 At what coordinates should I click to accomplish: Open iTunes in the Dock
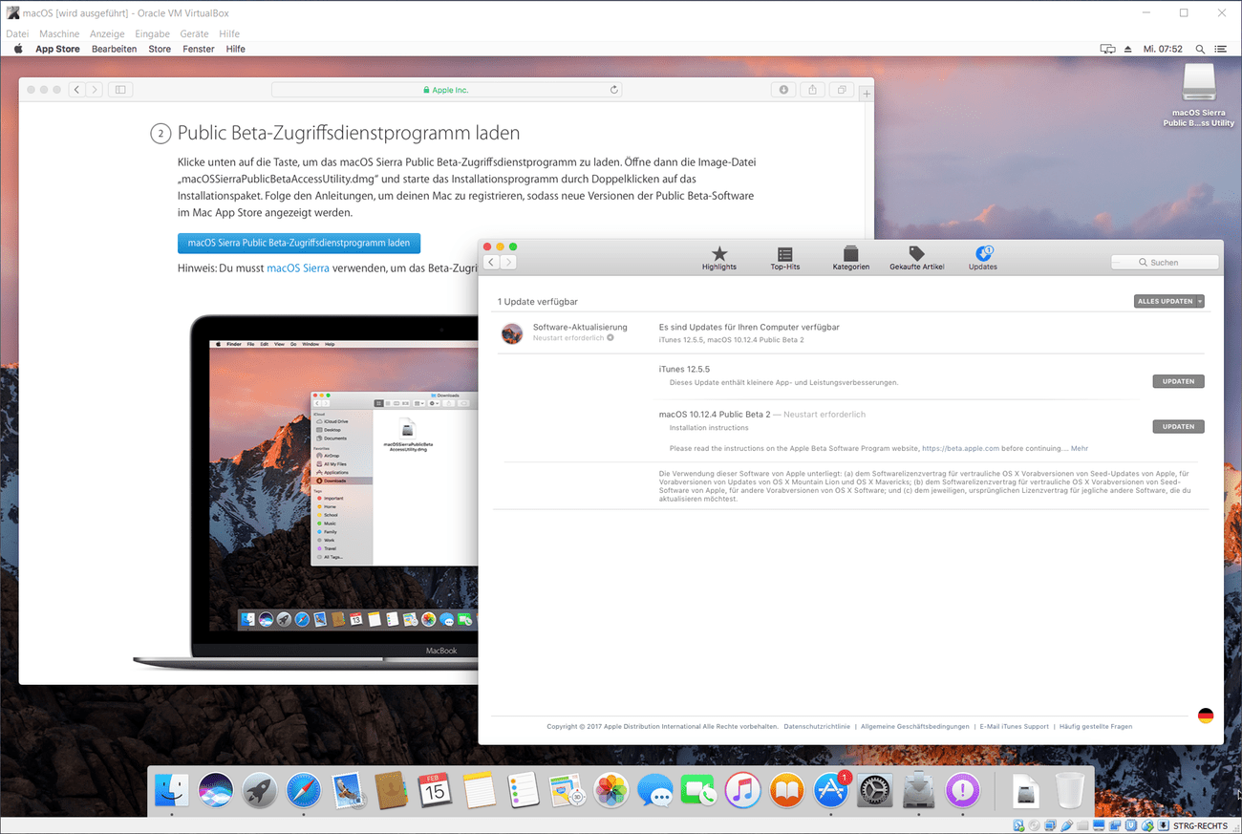click(x=743, y=790)
